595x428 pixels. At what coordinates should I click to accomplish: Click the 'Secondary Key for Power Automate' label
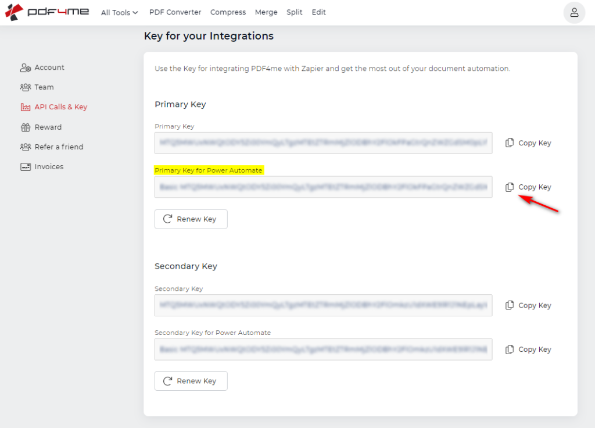[213, 333]
